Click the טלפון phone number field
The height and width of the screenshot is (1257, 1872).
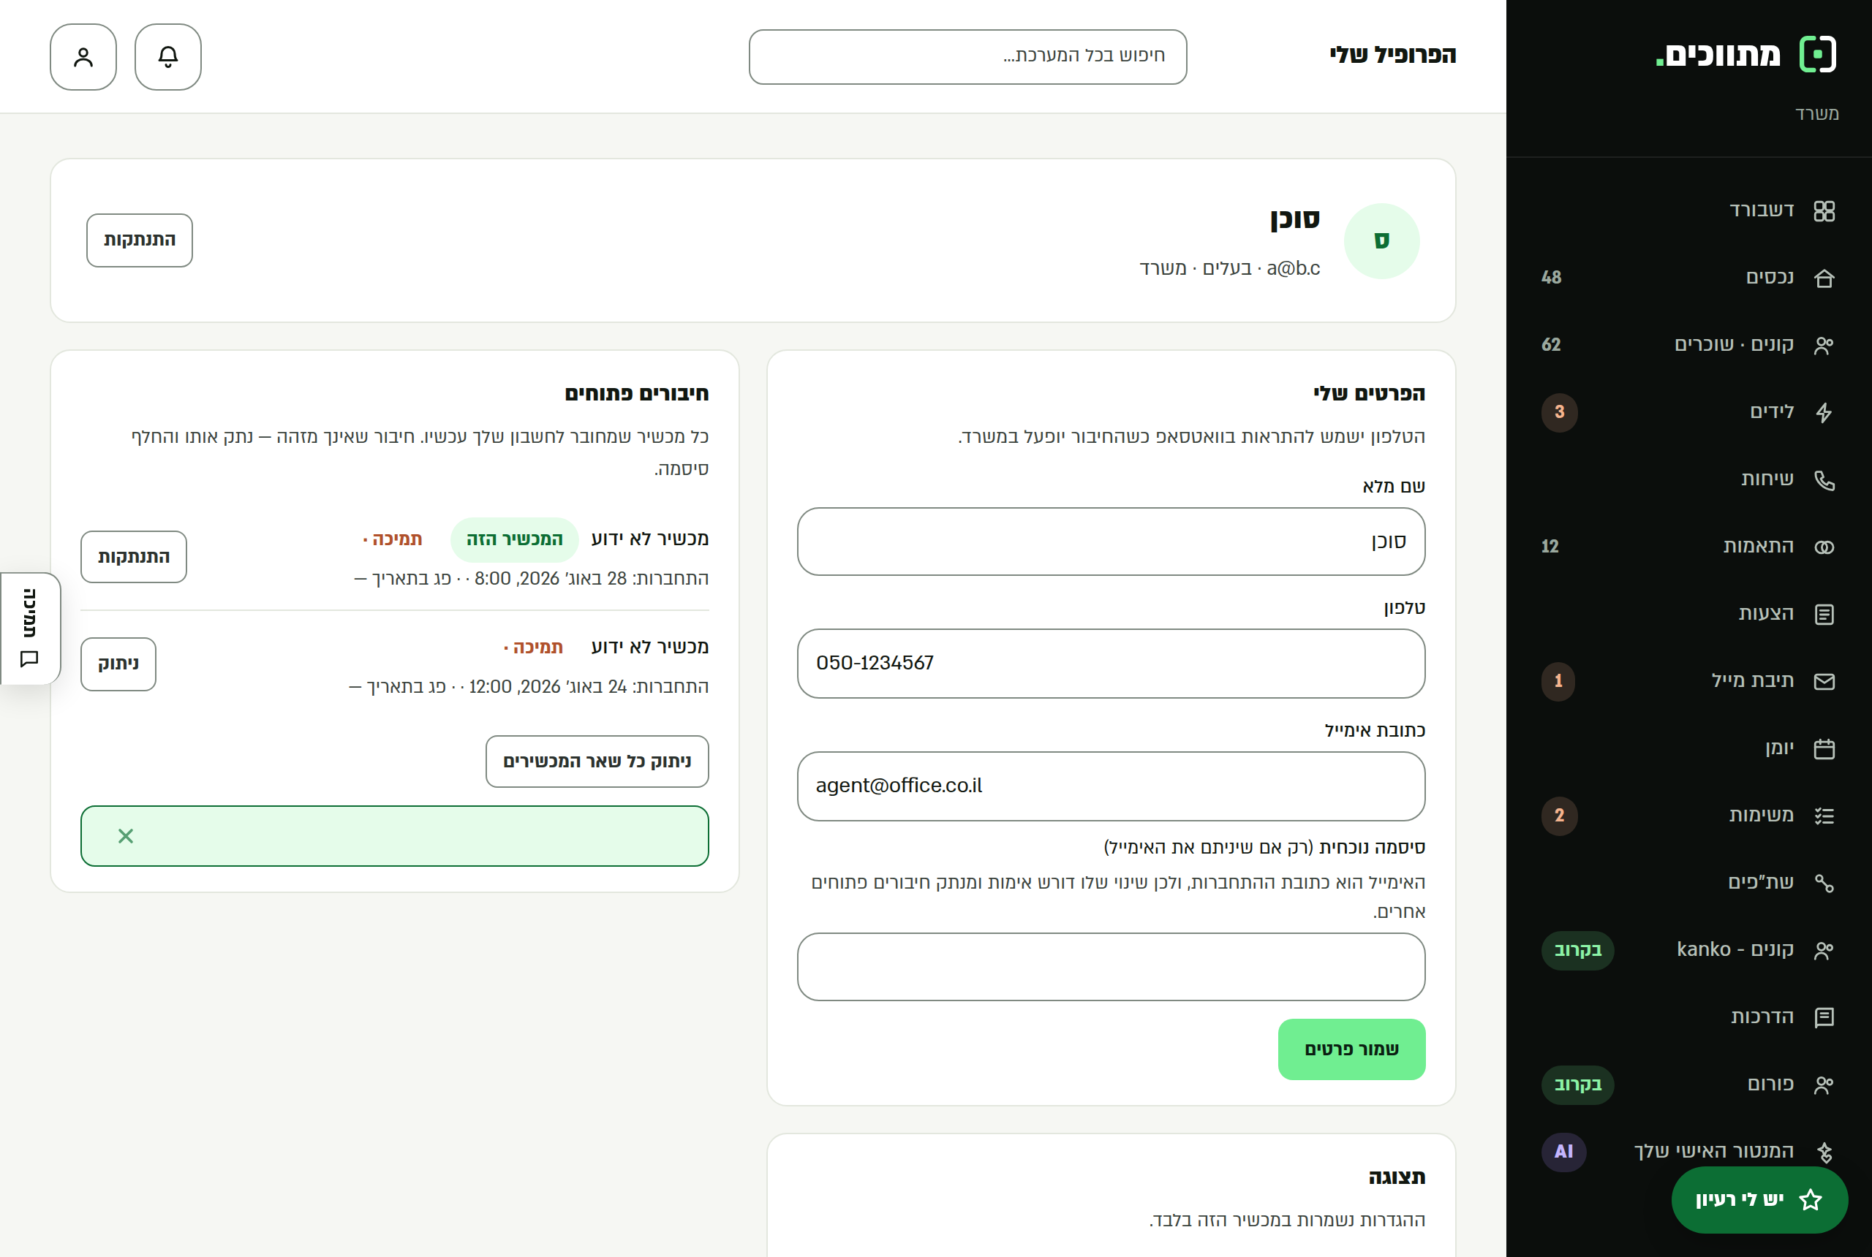[1111, 663]
